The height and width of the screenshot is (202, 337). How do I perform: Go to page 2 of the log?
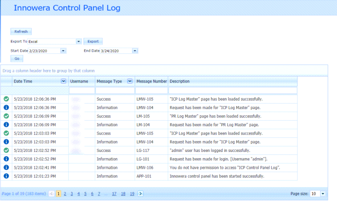point(65,194)
